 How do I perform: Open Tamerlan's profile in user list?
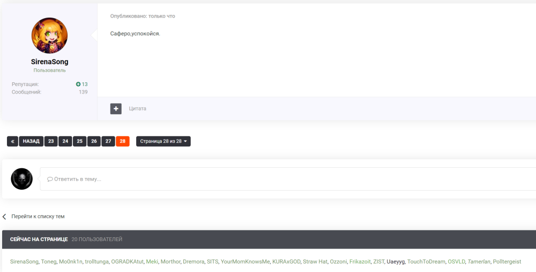pyautogui.click(x=478, y=262)
